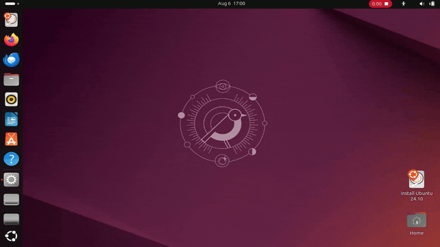Launch Rhythmbox music player
440x247 pixels.
(11, 99)
